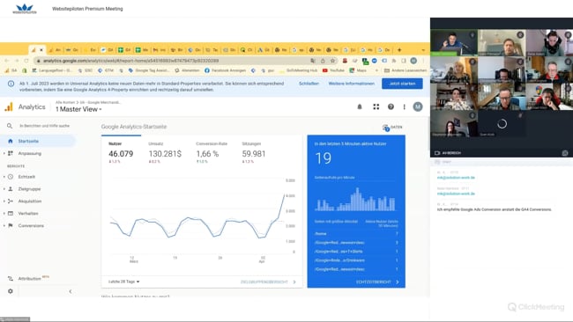Open the YouTube bookmark

(x=333, y=70)
